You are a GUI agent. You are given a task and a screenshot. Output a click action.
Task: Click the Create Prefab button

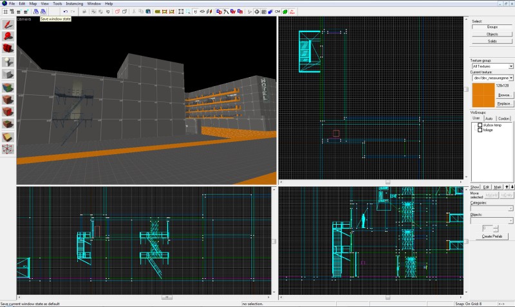(x=492, y=236)
